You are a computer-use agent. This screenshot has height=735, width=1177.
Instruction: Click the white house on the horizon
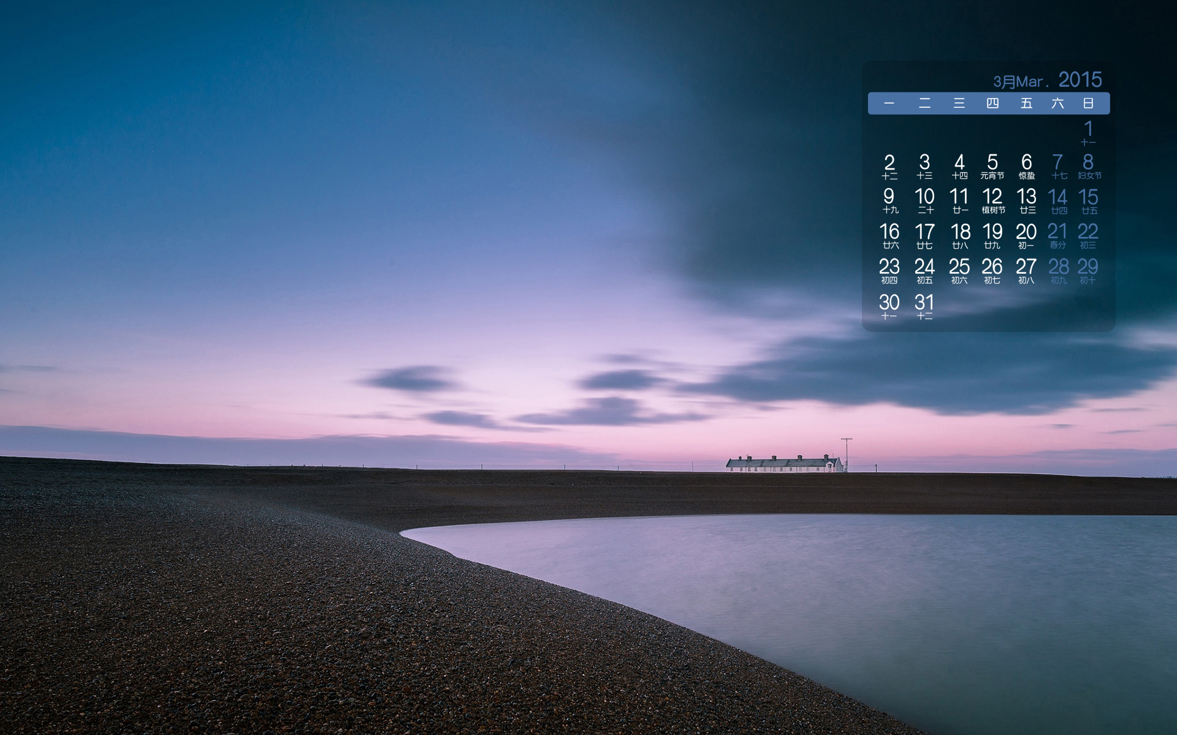(x=784, y=464)
